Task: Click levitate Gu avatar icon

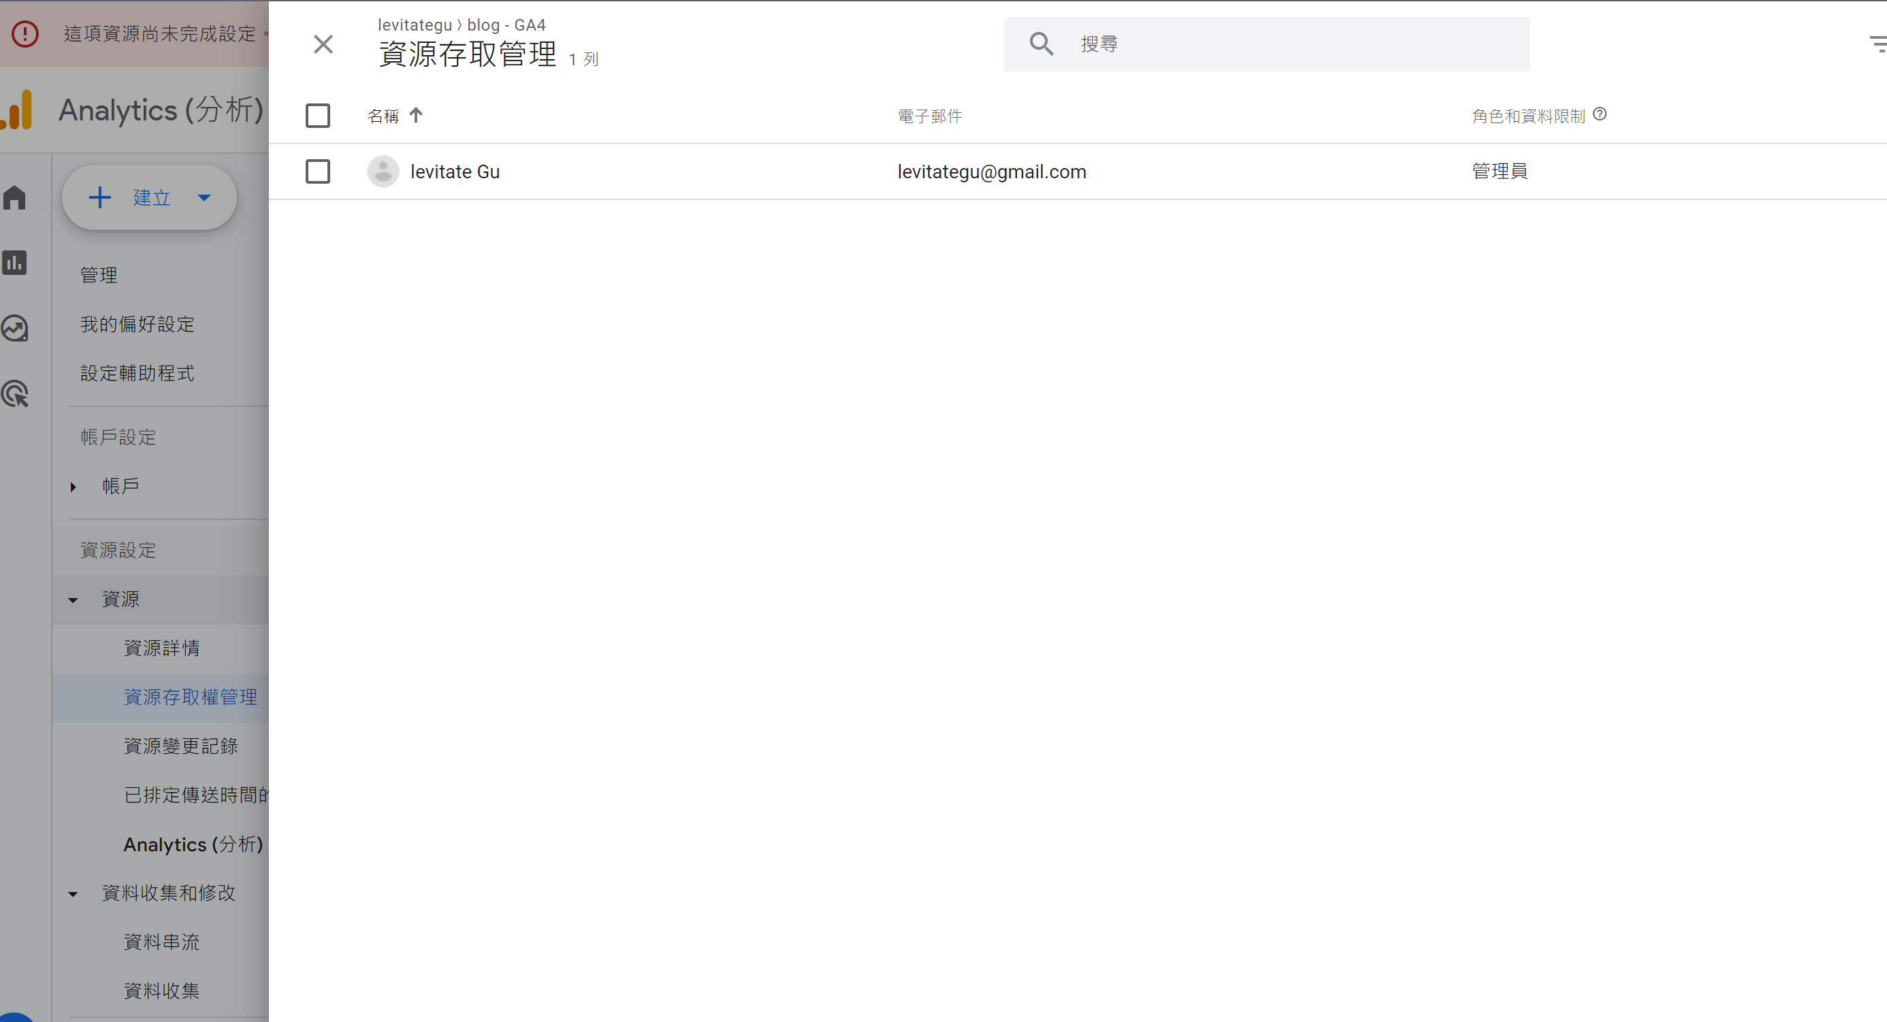Action: [383, 171]
